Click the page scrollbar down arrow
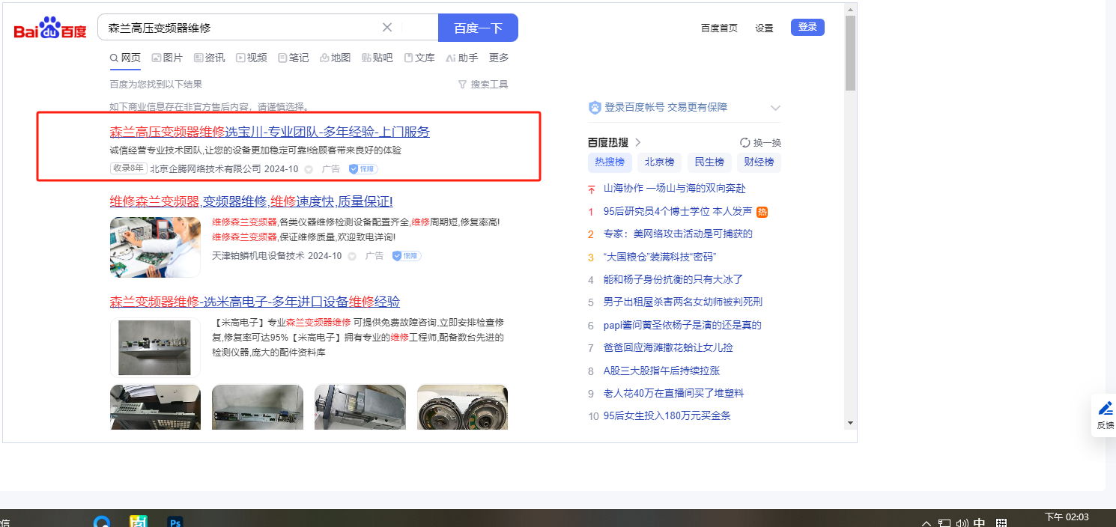Screen dimensions: 1116x527 coord(850,423)
